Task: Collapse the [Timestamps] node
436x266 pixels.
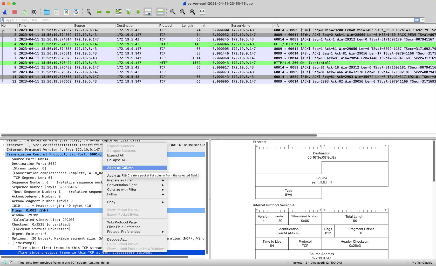Action: point(9,243)
